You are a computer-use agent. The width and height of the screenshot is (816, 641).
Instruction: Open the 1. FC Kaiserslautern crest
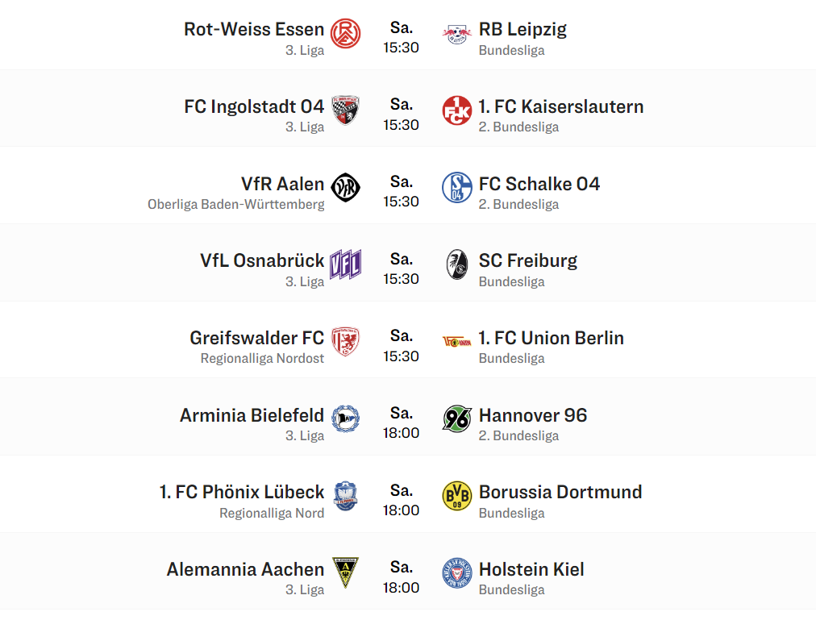pos(457,110)
